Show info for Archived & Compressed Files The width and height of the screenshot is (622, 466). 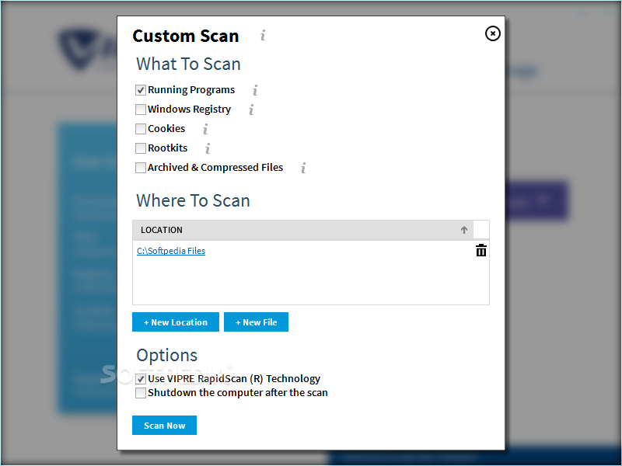point(303,168)
